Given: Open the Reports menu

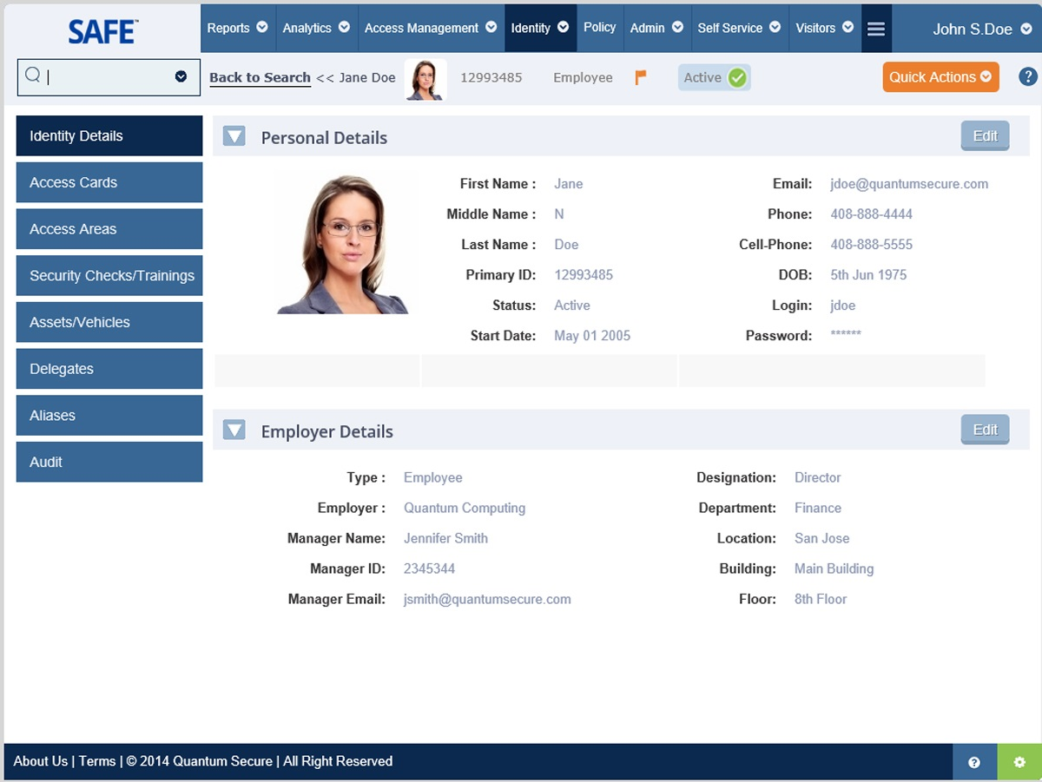Looking at the screenshot, I should [x=236, y=27].
